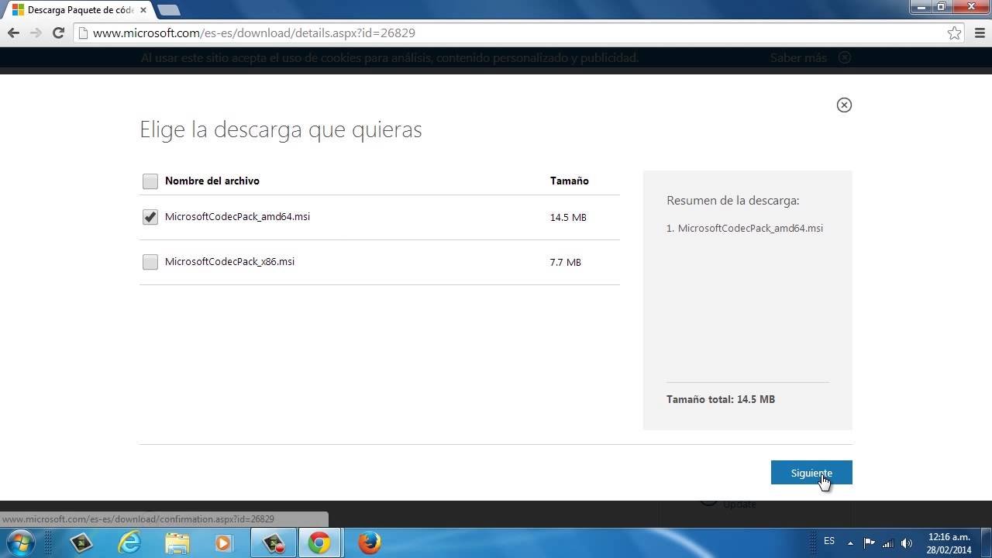Click the Nombre del archivo column header
Image resolution: width=992 pixels, height=558 pixels.
(x=212, y=181)
